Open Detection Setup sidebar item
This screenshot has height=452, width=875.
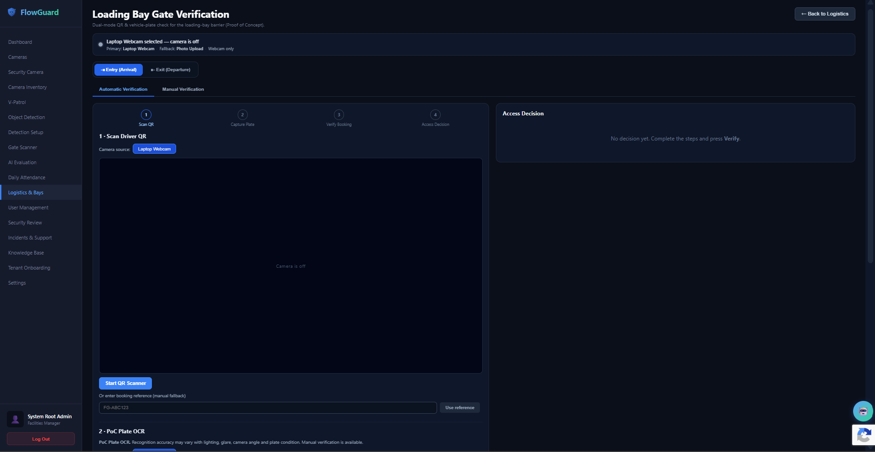[41, 132]
